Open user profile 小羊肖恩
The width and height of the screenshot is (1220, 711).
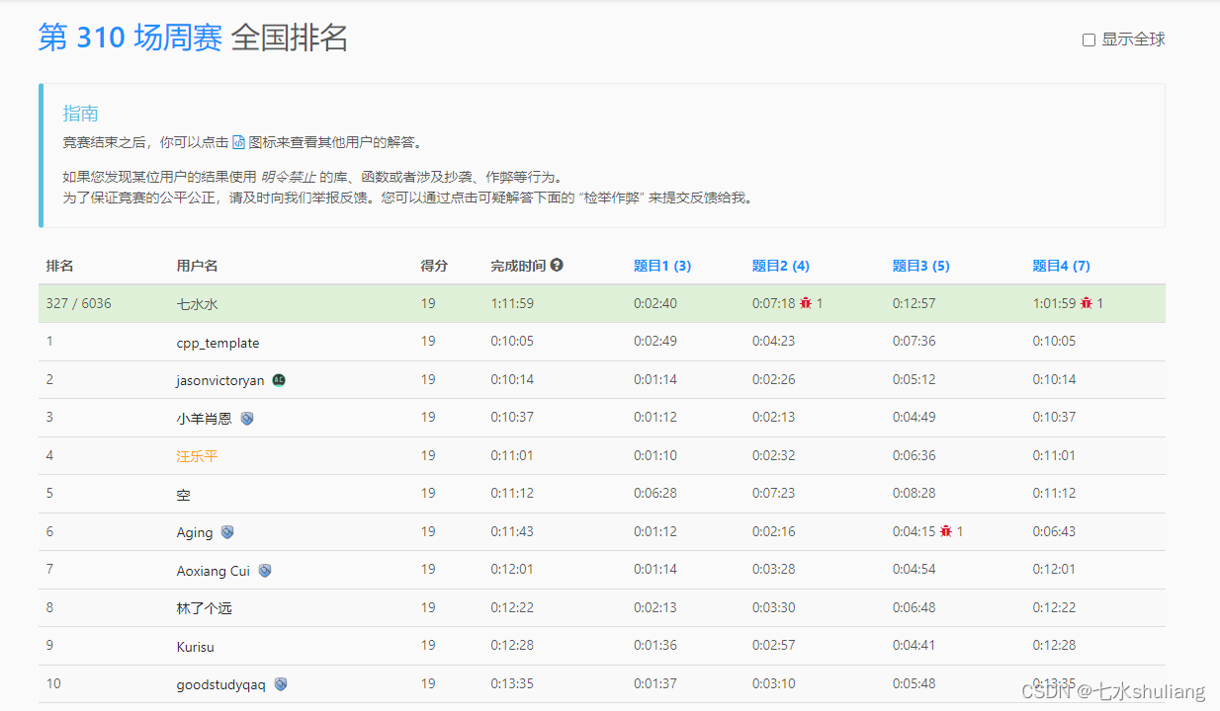(205, 419)
